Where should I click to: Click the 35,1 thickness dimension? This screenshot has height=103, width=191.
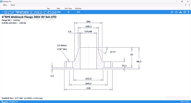124,66
